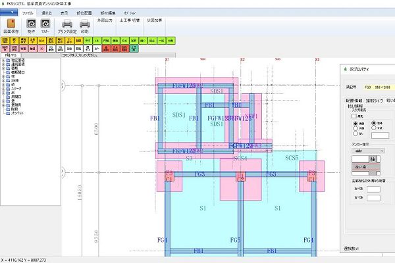Click the 一括 green toolbar icon
Screen dimensions: 395x263
coord(161,41)
